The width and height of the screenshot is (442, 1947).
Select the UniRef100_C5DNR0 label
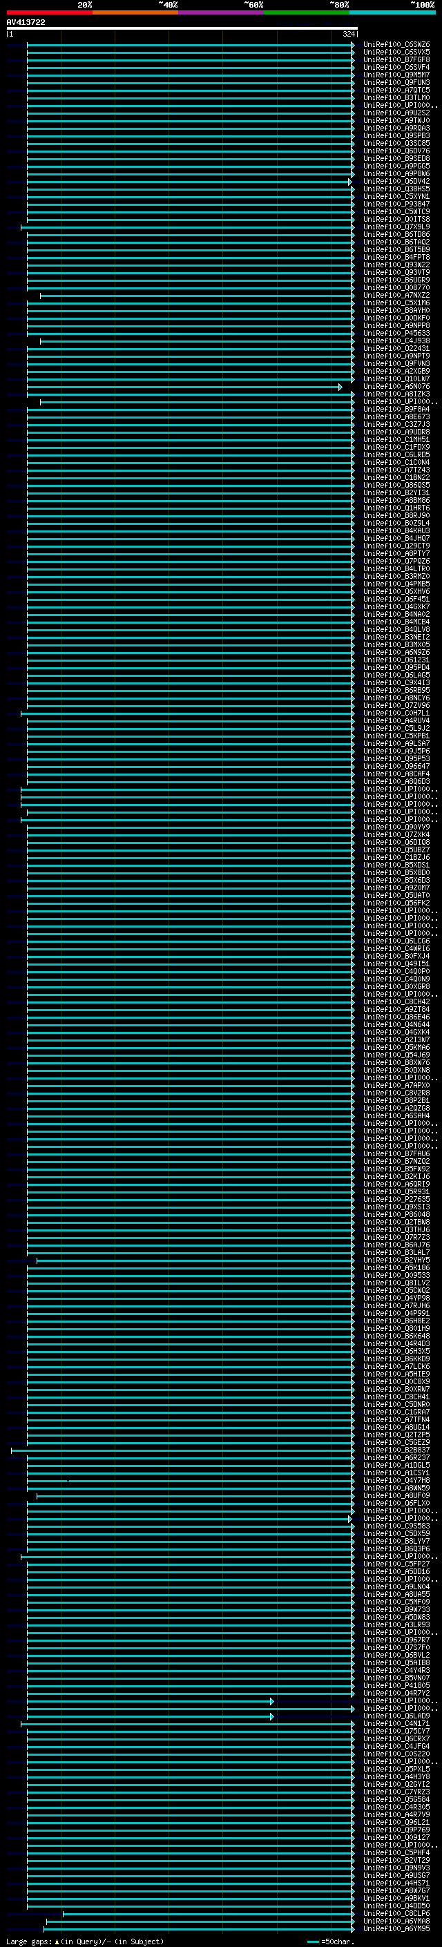click(396, 1404)
